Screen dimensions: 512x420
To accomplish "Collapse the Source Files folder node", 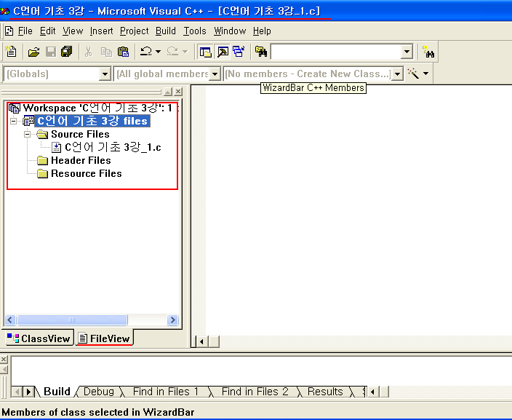I will coord(28,135).
